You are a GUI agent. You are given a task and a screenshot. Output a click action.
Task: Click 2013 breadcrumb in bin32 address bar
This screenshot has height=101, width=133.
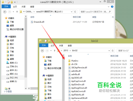click(x=66, y=50)
